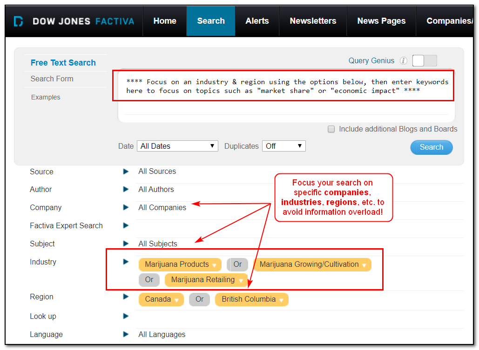This screenshot has height=350, width=479.
Task: Click the Or operator after Marijuana Products
Action: (x=237, y=264)
